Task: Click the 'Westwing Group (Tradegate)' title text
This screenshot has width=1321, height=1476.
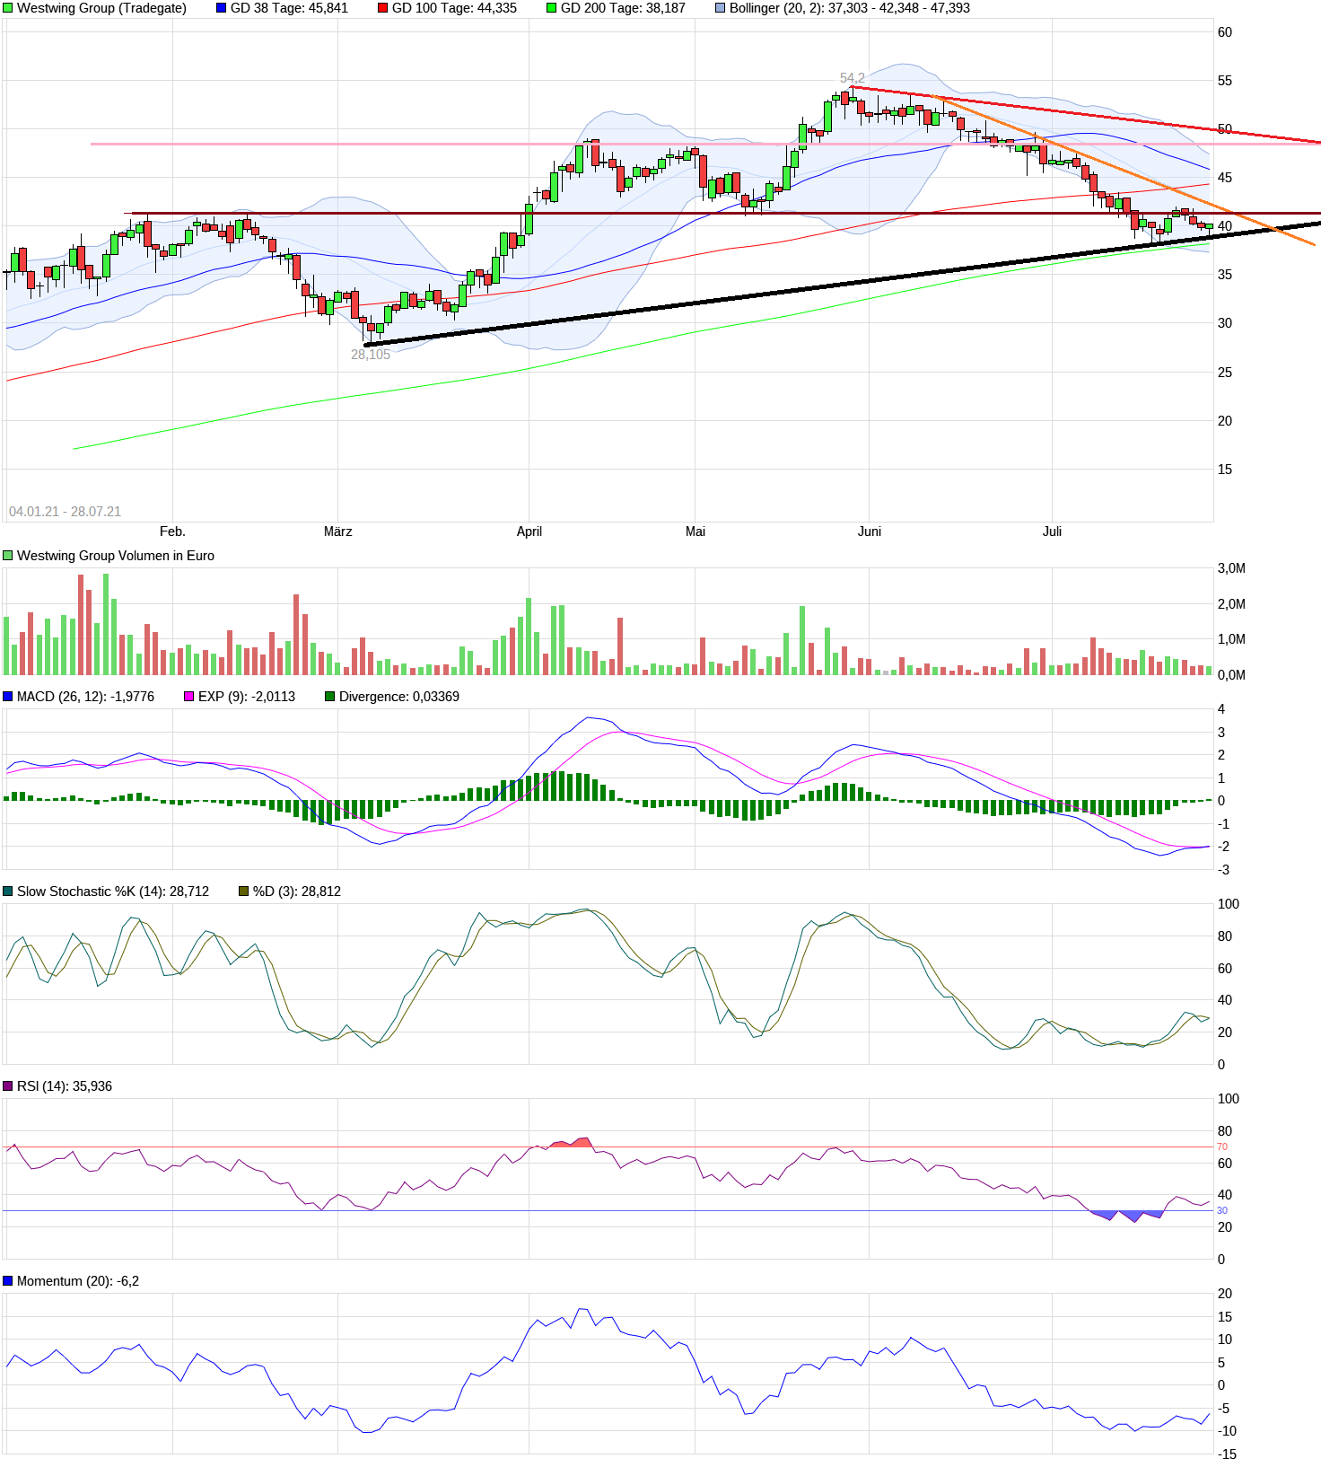Action: pyautogui.click(x=102, y=8)
